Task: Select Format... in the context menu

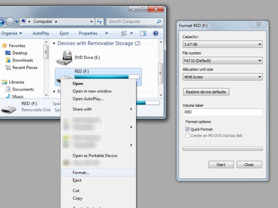Action: (x=98, y=173)
